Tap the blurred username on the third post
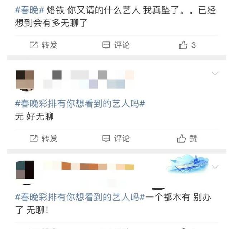 point(89,166)
